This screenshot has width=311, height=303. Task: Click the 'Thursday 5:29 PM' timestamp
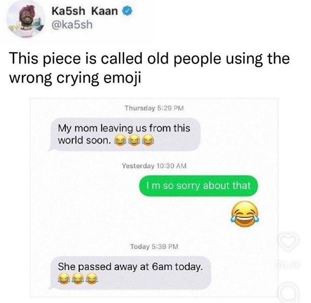click(154, 108)
